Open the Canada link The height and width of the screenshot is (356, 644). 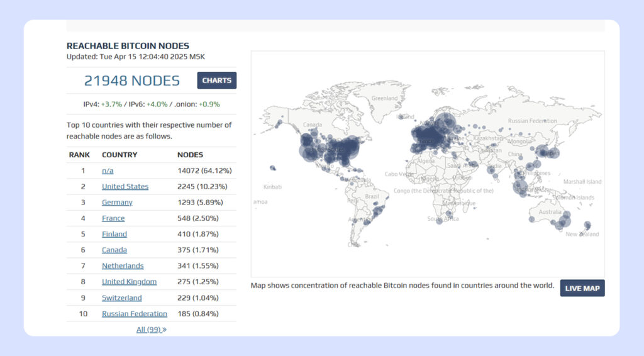pyautogui.click(x=114, y=250)
